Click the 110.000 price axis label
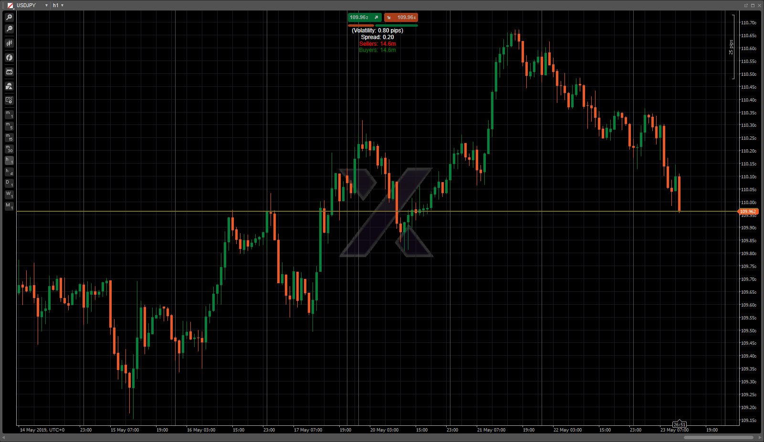 [748, 203]
